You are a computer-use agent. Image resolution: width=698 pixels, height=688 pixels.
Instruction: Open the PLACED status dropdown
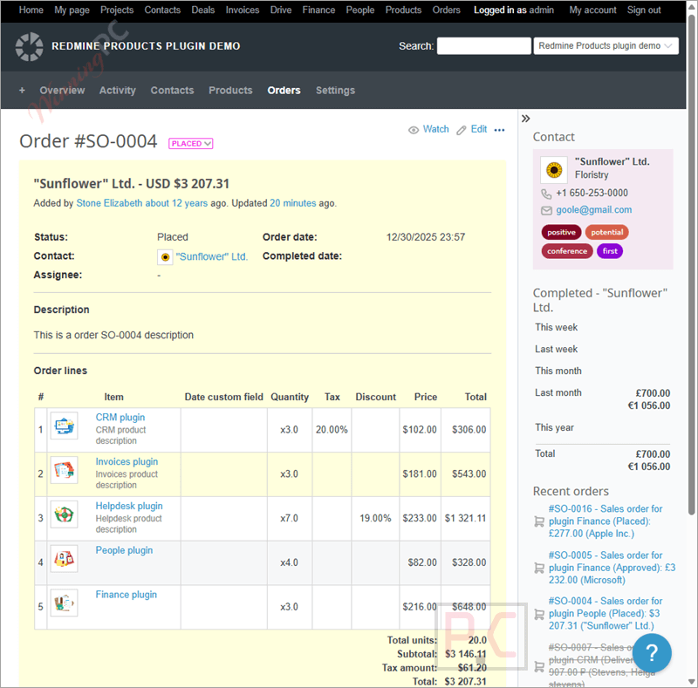click(x=190, y=144)
